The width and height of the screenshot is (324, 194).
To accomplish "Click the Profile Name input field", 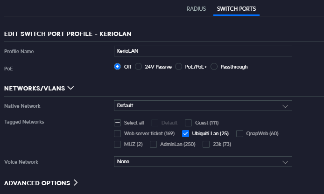I will click(203, 51).
